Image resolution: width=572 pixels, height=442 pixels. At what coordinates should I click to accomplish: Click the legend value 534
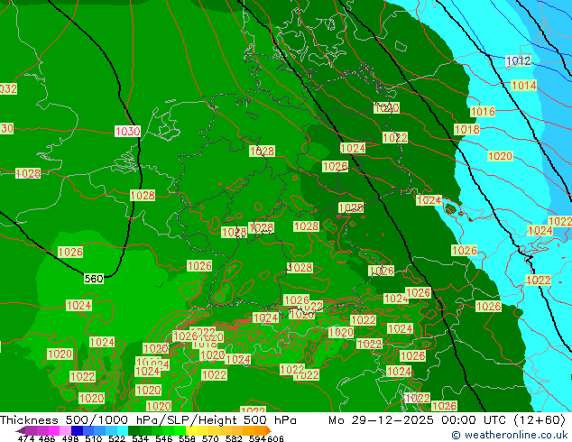(x=140, y=438)
